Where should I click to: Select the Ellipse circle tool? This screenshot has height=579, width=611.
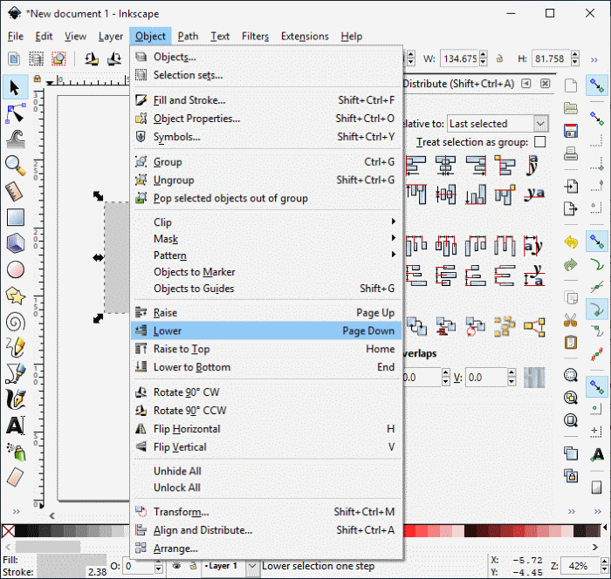(16, 269)
